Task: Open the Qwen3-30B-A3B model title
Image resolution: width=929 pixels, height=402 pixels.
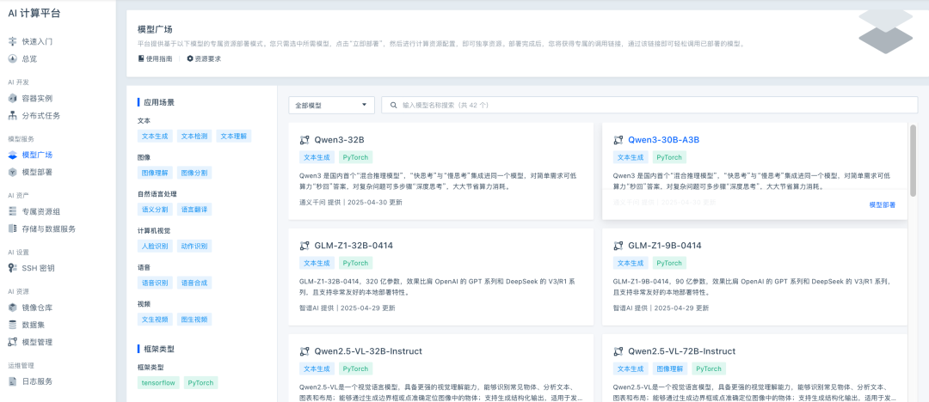Action: (663, 140)
